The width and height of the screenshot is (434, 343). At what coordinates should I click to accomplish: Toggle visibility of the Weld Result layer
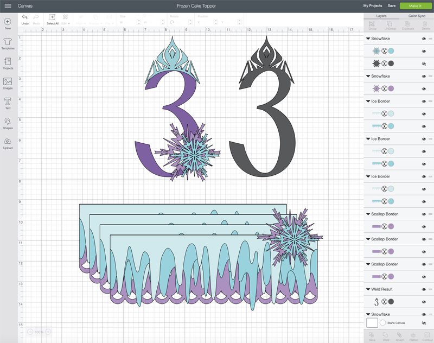(424, 289)
